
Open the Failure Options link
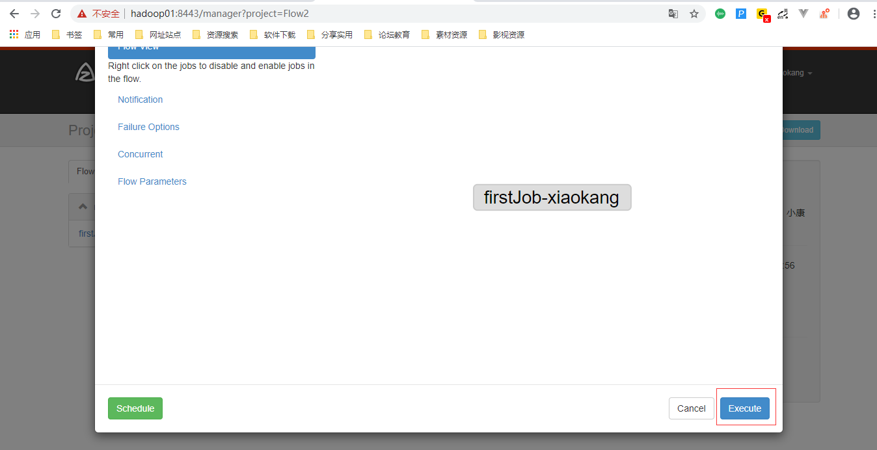tap(148, 127)
